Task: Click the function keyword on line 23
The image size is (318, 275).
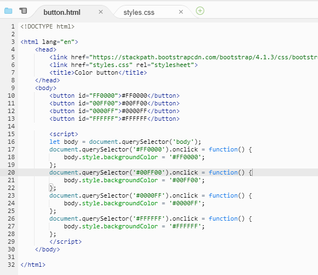Action: click(223, 195)
